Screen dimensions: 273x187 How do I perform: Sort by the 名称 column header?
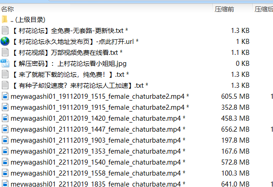7,9
